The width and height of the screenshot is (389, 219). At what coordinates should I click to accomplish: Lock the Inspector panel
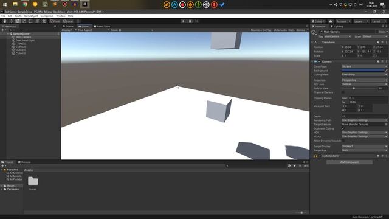pyautogui.click(x=383, y=26)
